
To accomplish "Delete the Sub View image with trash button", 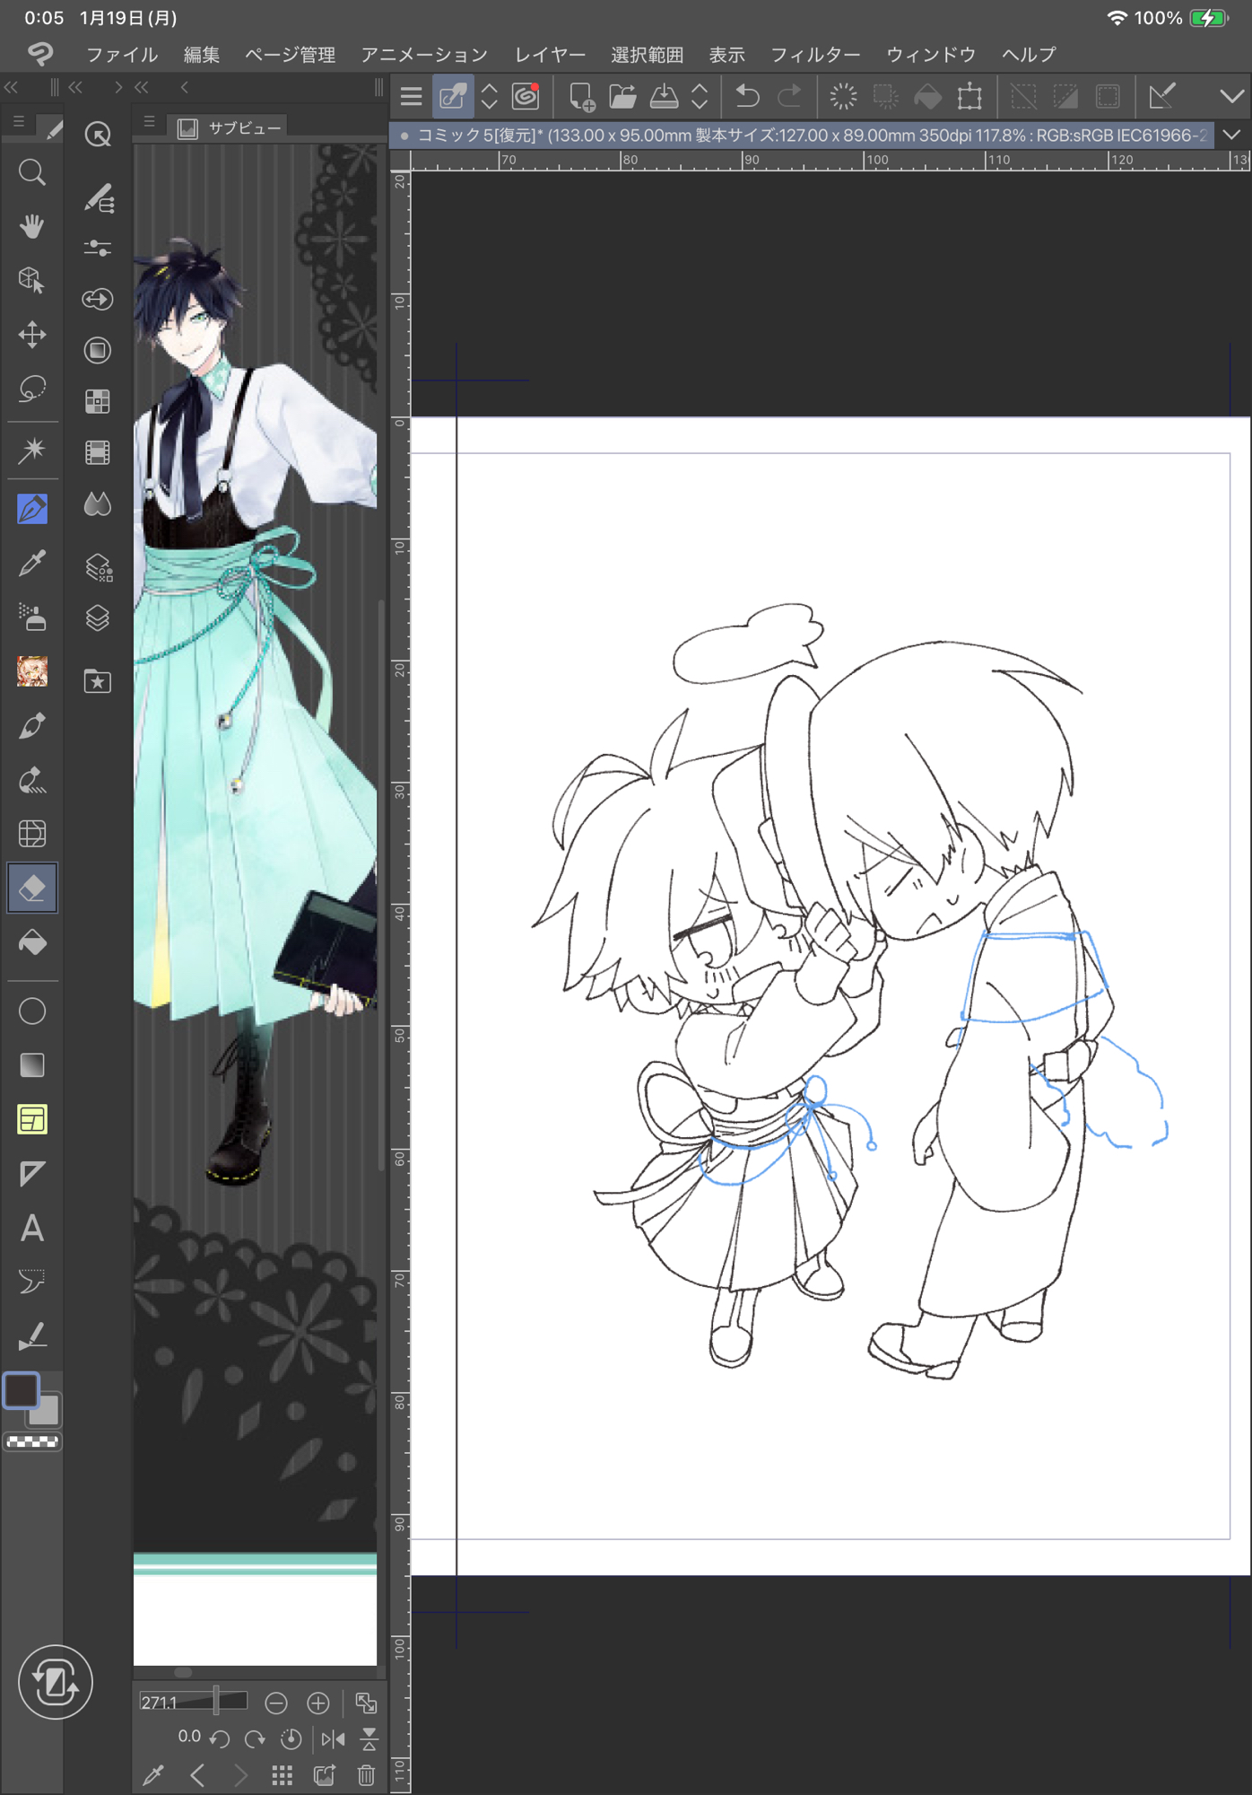I will coord(366,1775).
